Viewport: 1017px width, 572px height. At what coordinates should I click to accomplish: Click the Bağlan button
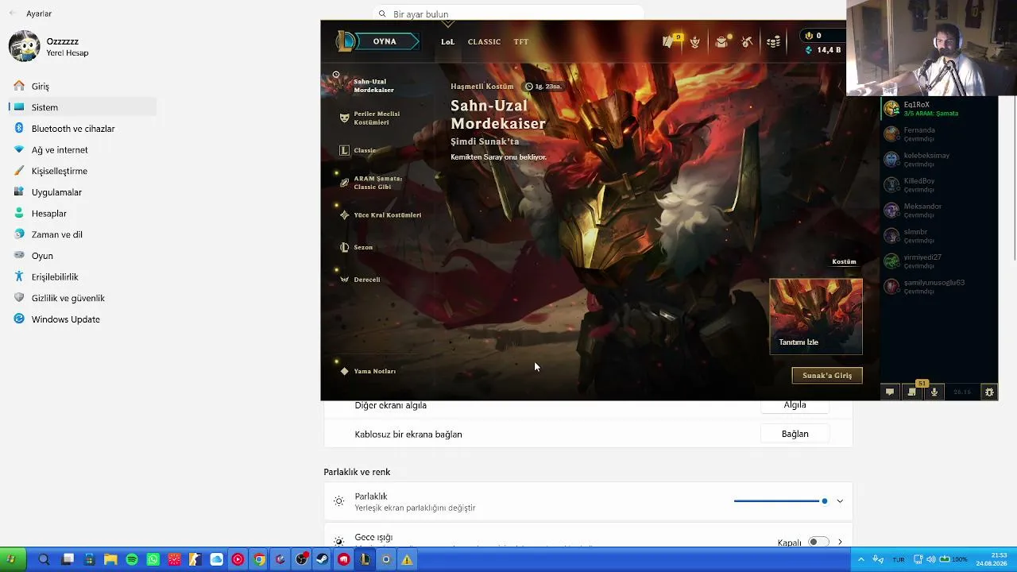click(795, 434)
